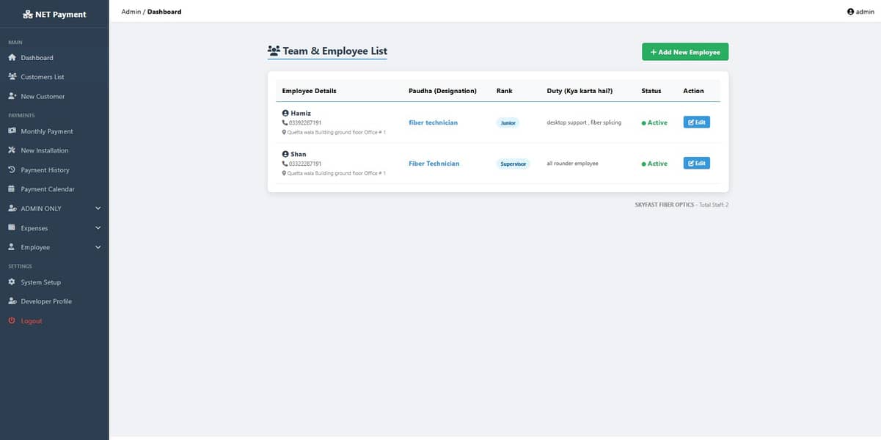Click the ADMIN ONLY user-lock icon
The width and height of the screenshot is (881, 440).
point(12,208)
